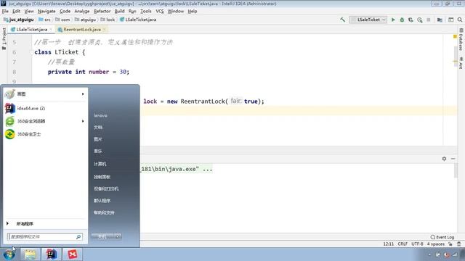465x261 pixels.
Task: Click the 12:11 caret position indicator
Action: 388,244
